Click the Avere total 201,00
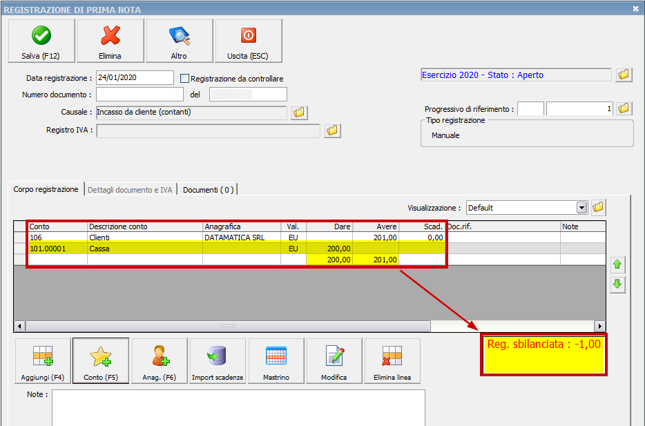Image resolution: width=645 pixels, height=426 pixels. coord(376,260)
